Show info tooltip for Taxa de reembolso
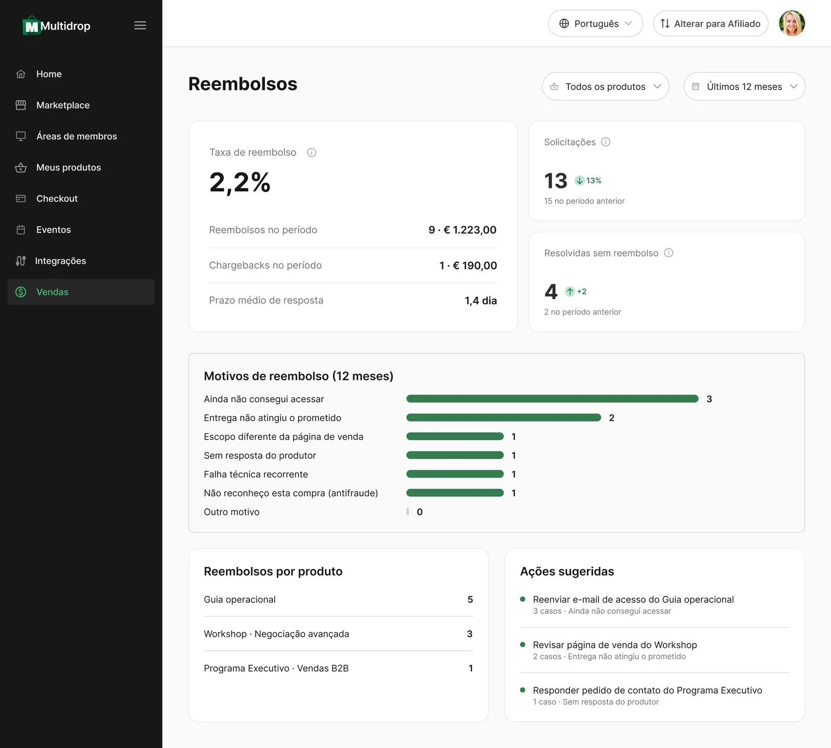Viewport: 831px width, 748px height. [312, 153]
